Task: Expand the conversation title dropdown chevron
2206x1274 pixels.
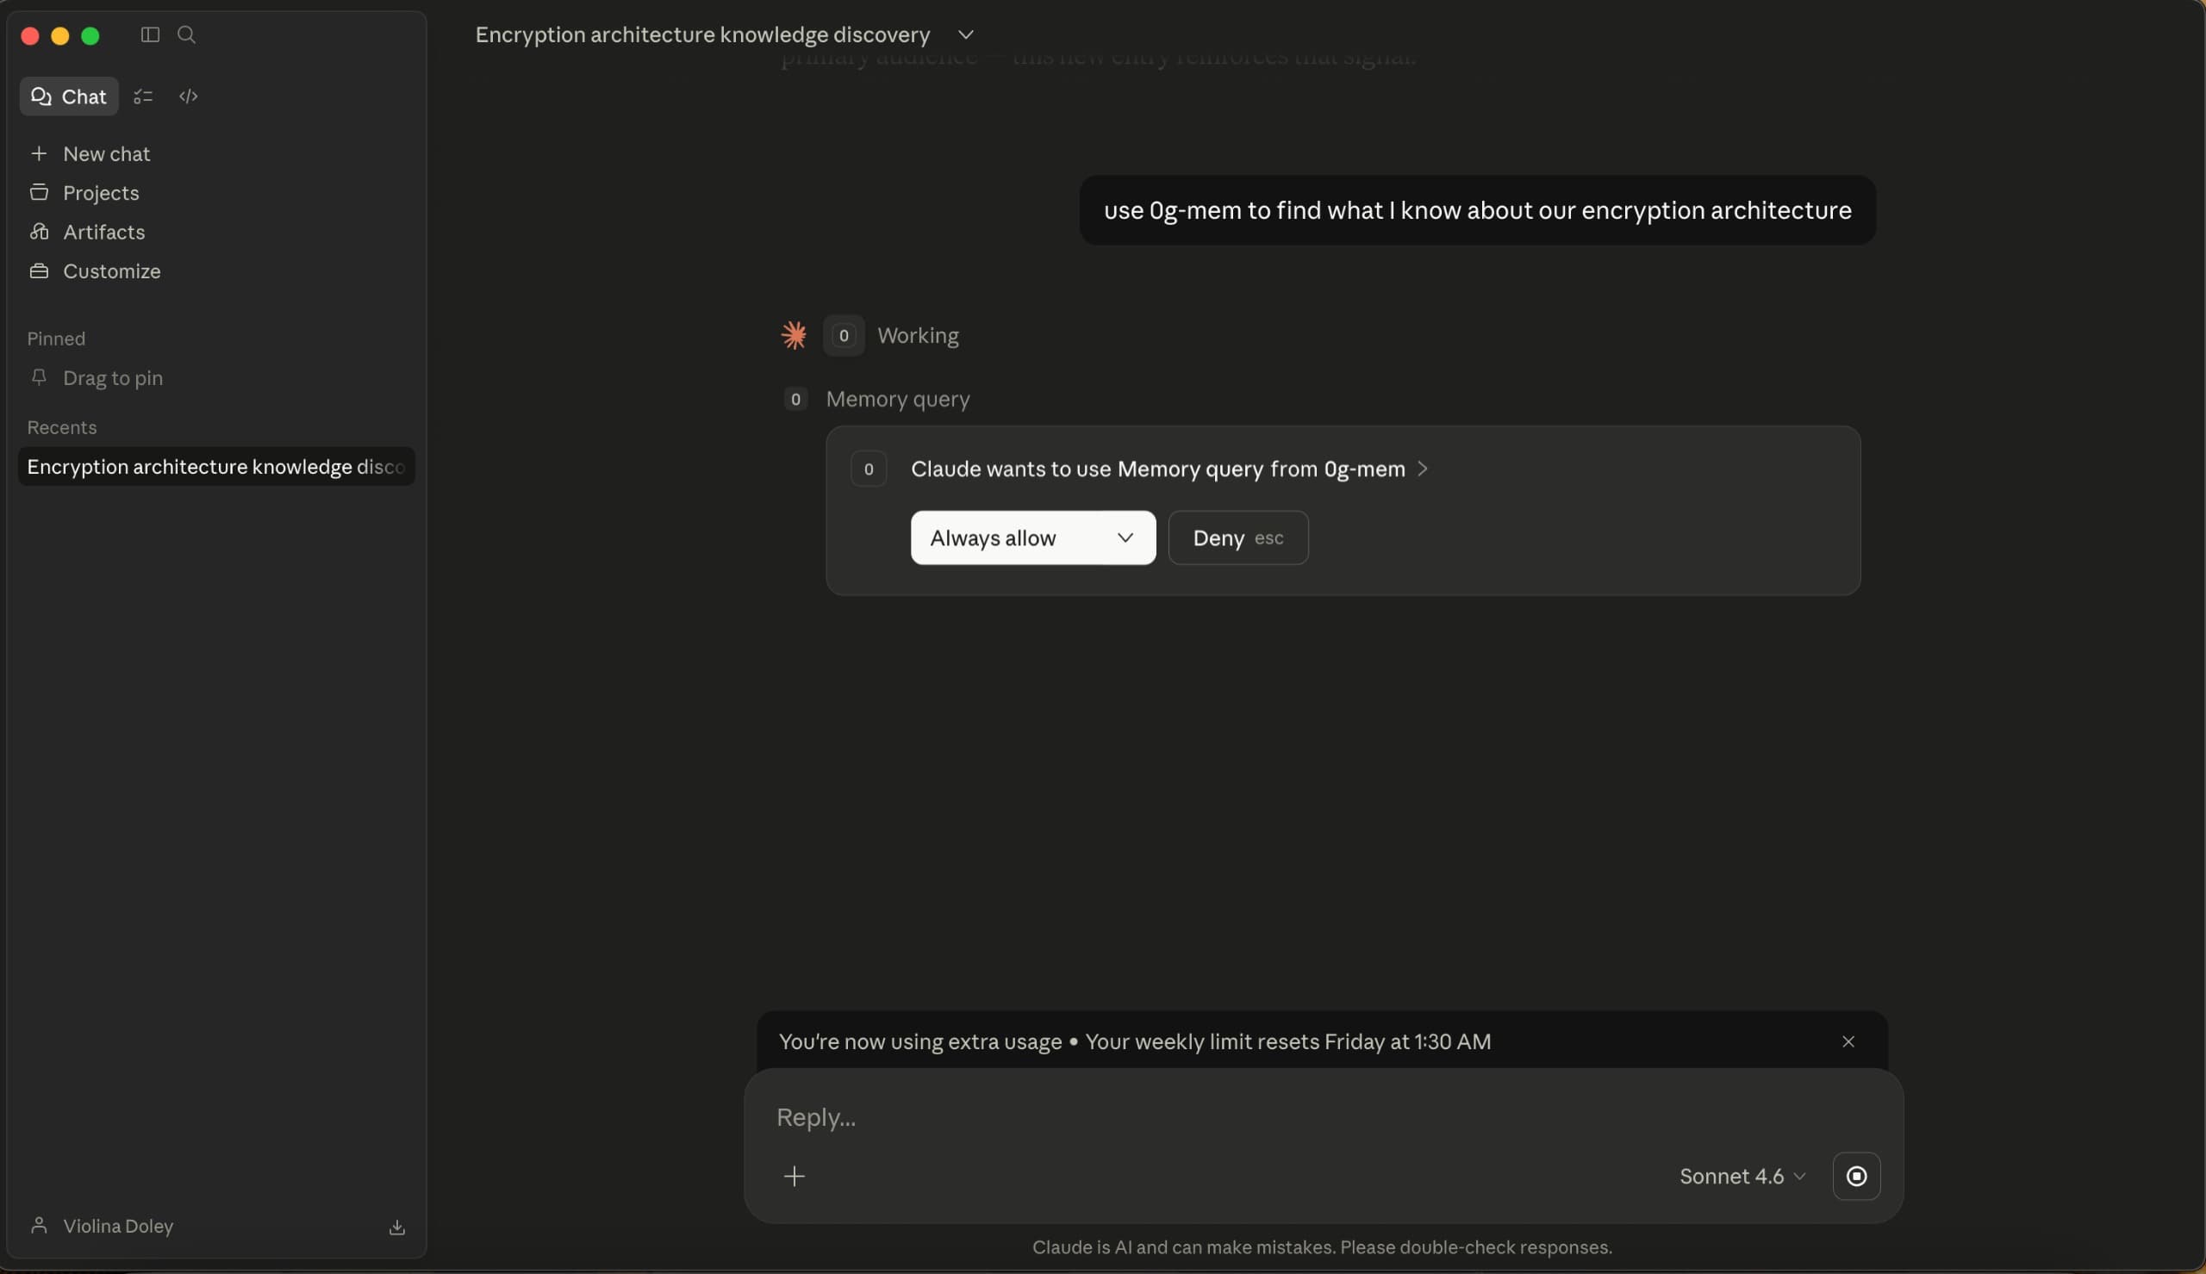Action: (965, 35)
